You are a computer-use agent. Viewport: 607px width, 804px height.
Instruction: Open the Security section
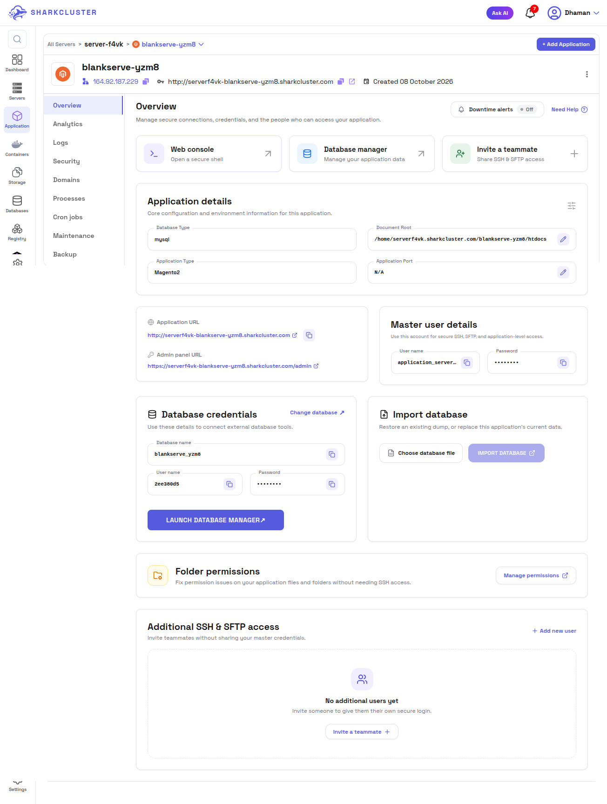tap(83, 161)
